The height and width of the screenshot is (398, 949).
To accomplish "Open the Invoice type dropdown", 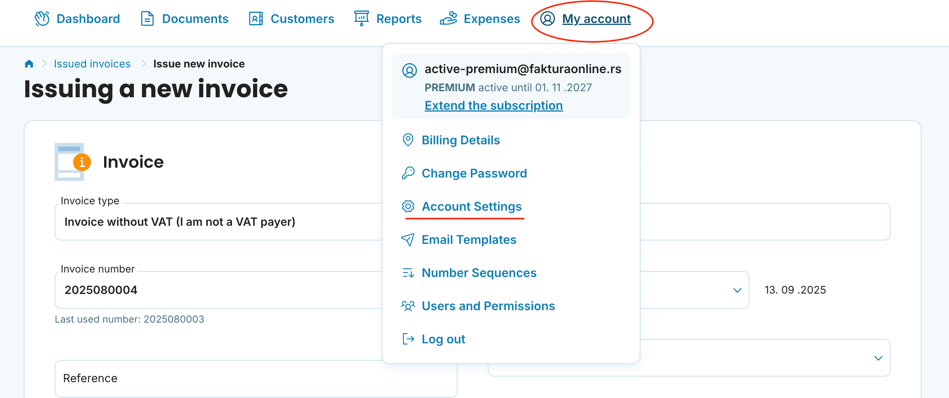I will (x=219, y=222).
